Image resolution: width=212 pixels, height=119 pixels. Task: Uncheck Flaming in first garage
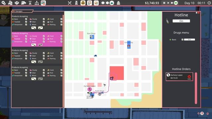point(61,24)
